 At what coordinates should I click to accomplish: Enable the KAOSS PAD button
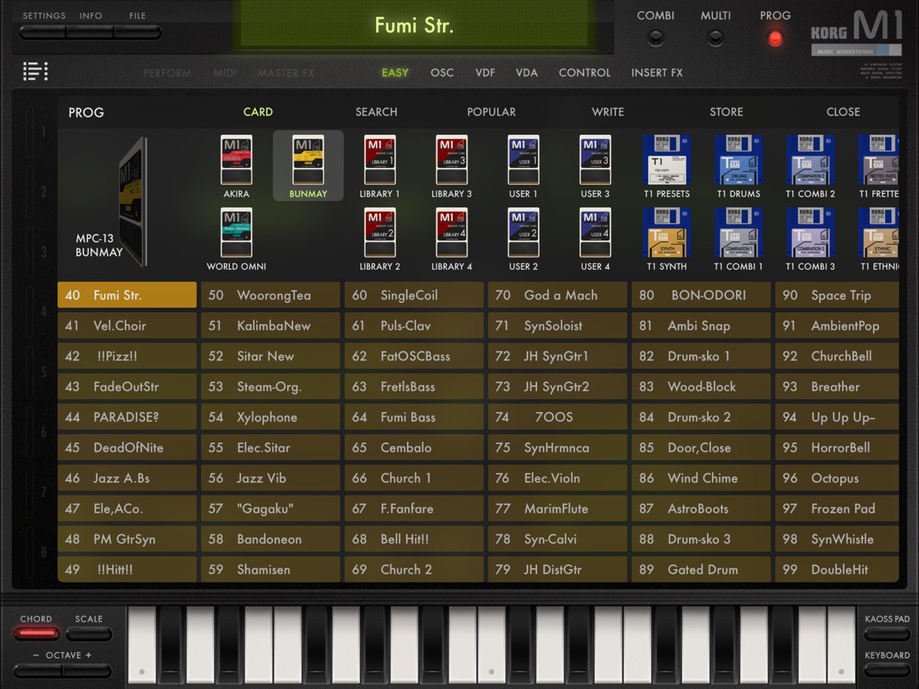[x=887, y=634]
